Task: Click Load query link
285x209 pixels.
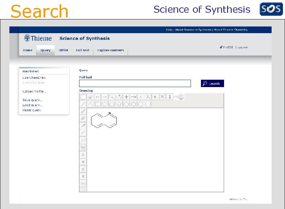Action: [x=32, y=105]
